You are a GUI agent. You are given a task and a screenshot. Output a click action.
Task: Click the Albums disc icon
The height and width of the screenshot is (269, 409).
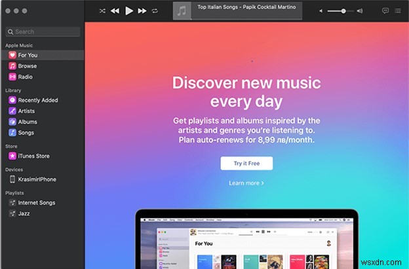[x=12, y=122]
